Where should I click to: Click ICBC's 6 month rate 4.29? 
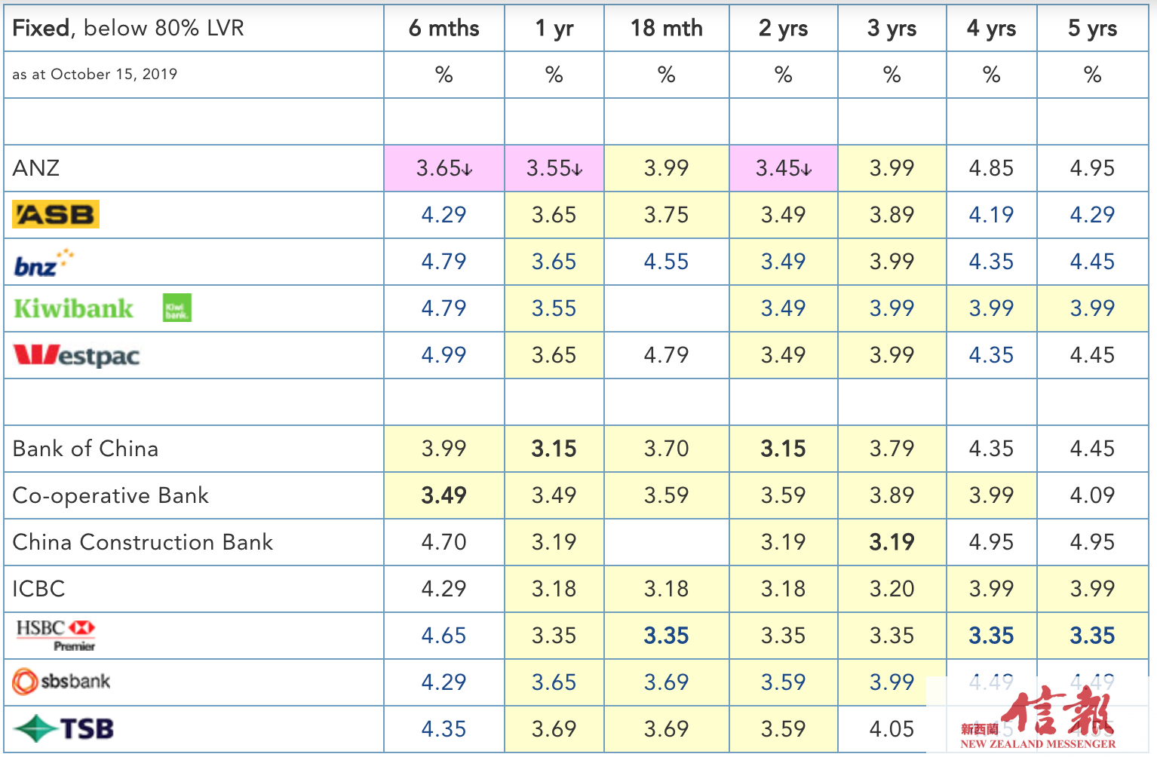coord(444,589)
